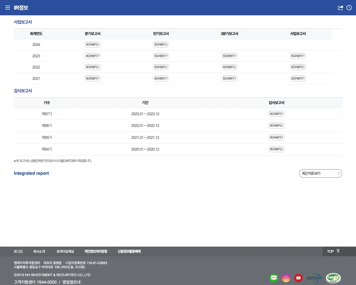Select the 3분기보고서 column header
This screenshot has height=285, width=356.
click(229, 34)
